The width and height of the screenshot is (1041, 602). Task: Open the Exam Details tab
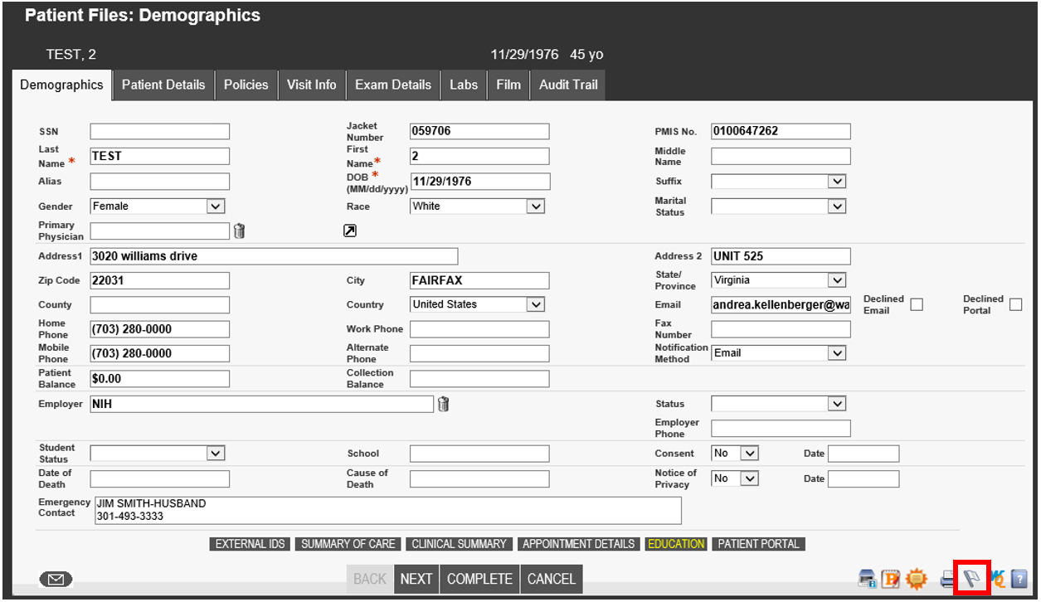tap(393, 85)
